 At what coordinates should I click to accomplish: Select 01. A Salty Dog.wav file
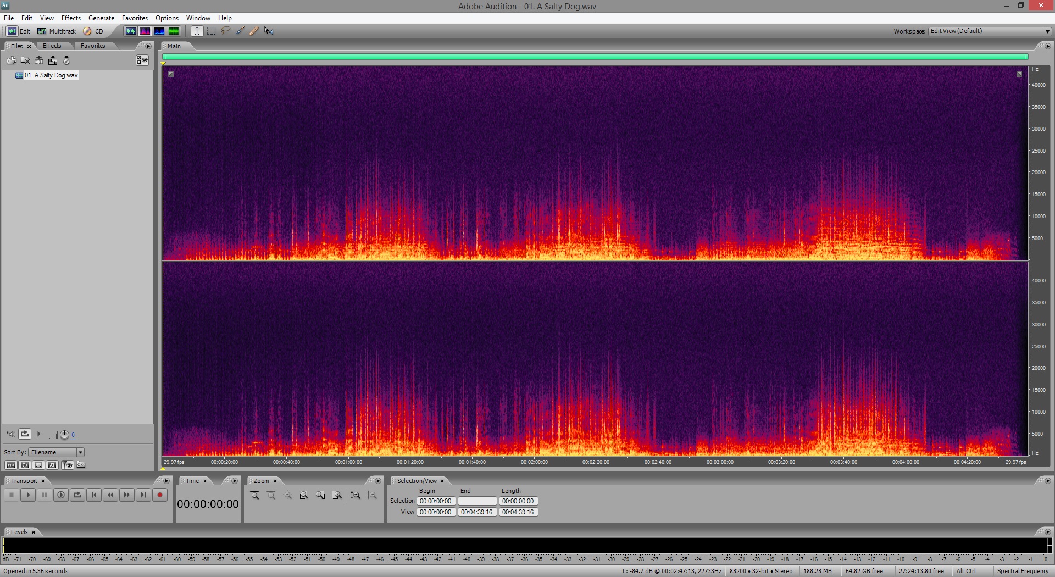pyautogui.click(x=47, y=75)
